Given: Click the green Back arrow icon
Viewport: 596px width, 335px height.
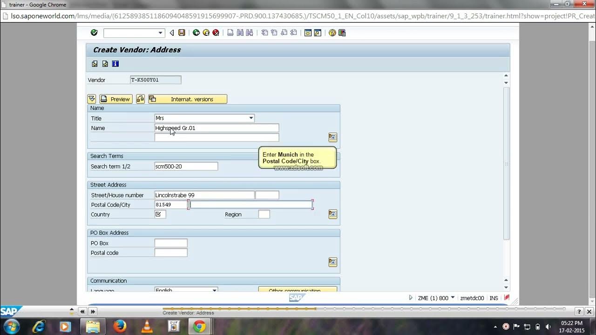Looking at the screenshot, I should tap(196, 33).
